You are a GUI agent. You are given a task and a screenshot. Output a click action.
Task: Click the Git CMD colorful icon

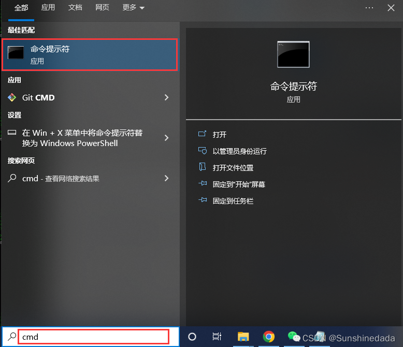12,97
